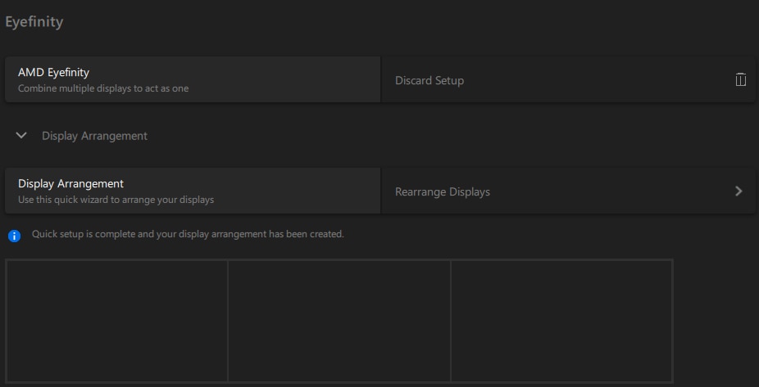This screenshot has height=387, width=759.
Task: Click the Eyefinity page title
Action: [34, 22]
